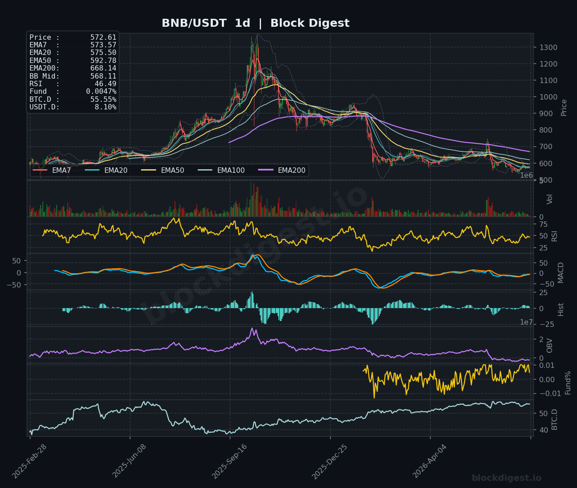Click the MACD panel axis label

[560, 272]
